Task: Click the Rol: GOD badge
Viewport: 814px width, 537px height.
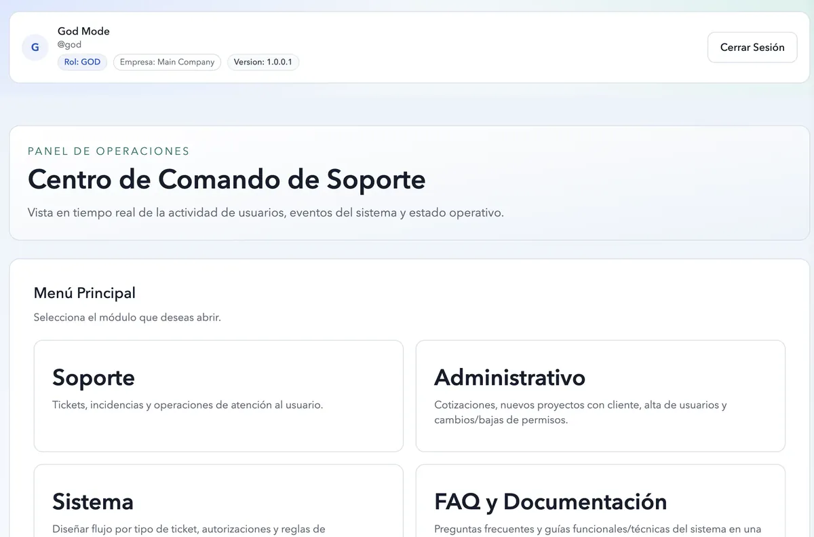Action: coord(82,62)
